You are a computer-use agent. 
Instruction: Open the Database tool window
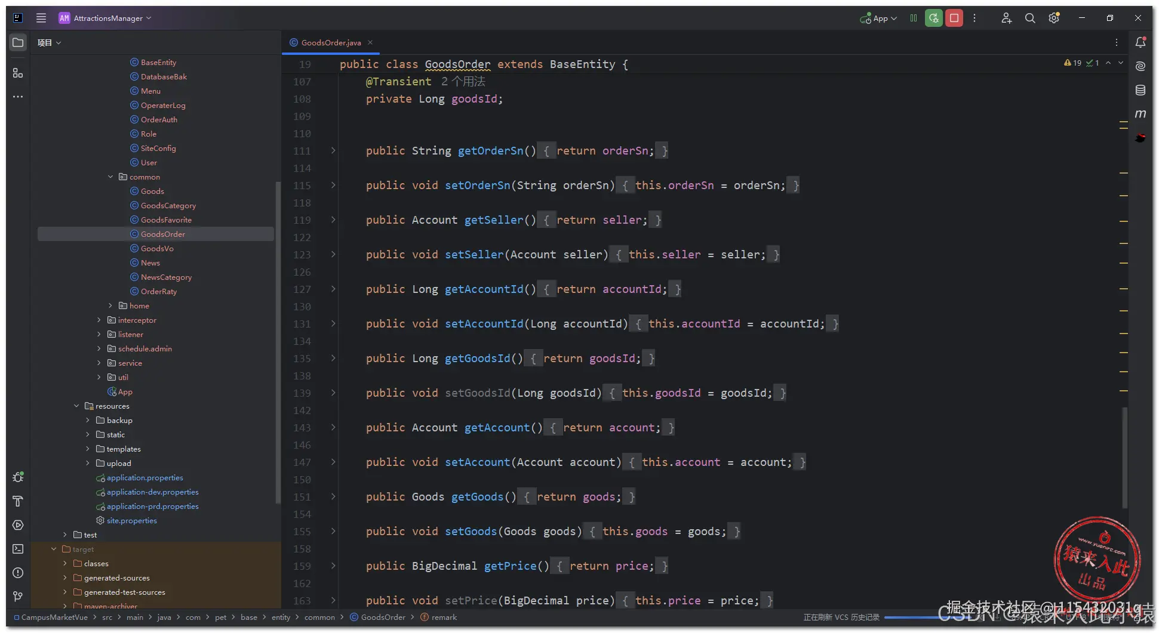tap(1140, 90)
